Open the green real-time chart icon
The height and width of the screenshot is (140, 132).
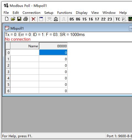coord(130,19)
